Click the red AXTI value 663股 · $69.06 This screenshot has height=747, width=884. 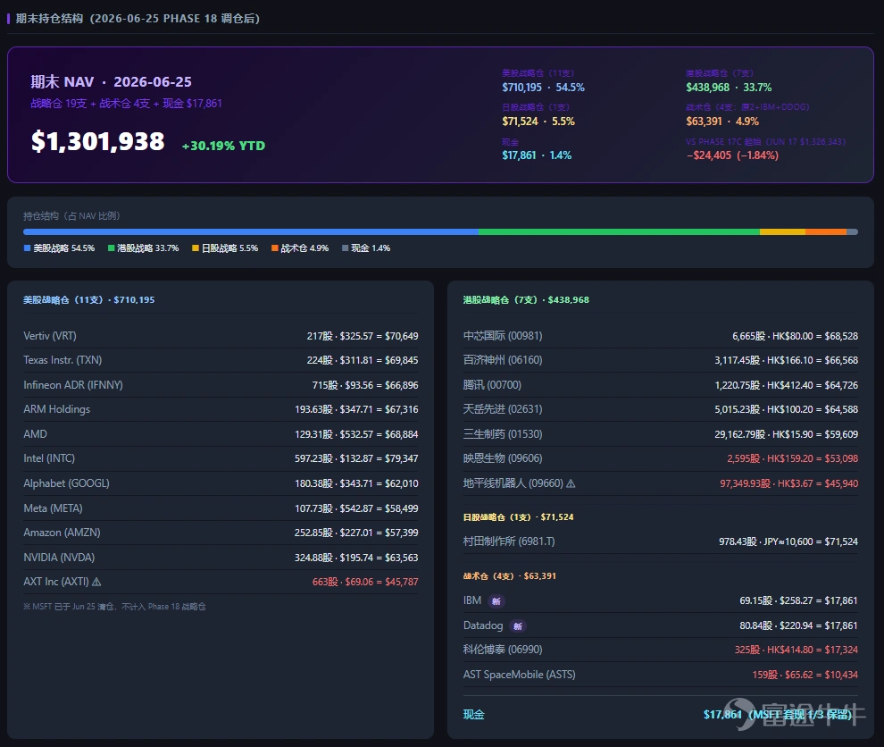coord(365,582)
